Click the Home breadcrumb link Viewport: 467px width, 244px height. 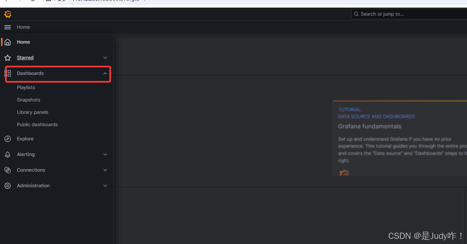click(23, 27)
